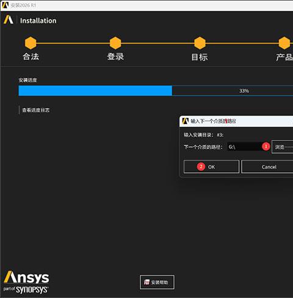Click the Ansys logo in the installer header
The height and width of the screenshot is (298, 293).
(9, 20)
